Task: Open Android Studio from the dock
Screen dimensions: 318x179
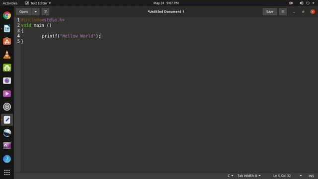Action: coord(7,68)
